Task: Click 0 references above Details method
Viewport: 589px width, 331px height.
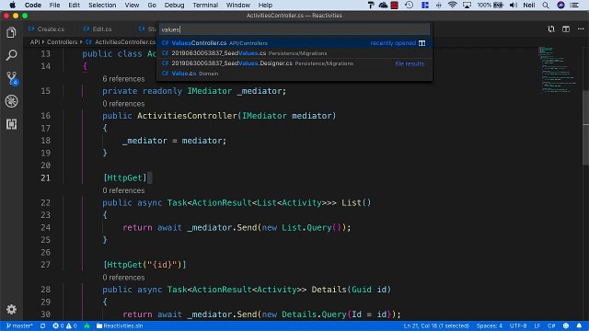Action: coord(123,278)
